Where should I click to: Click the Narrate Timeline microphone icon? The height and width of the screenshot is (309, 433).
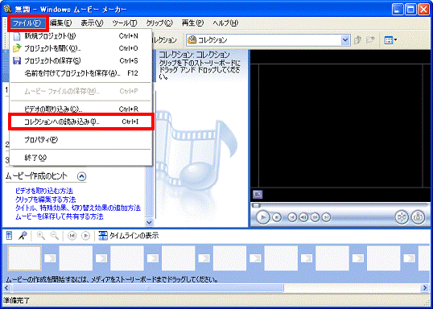(x=23, y=236)
